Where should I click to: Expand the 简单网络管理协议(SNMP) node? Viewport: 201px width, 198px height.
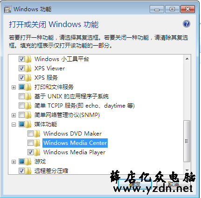click(14, 115)
